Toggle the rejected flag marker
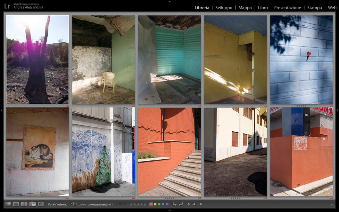Screen dimensions: 339x212 (125, 204)
